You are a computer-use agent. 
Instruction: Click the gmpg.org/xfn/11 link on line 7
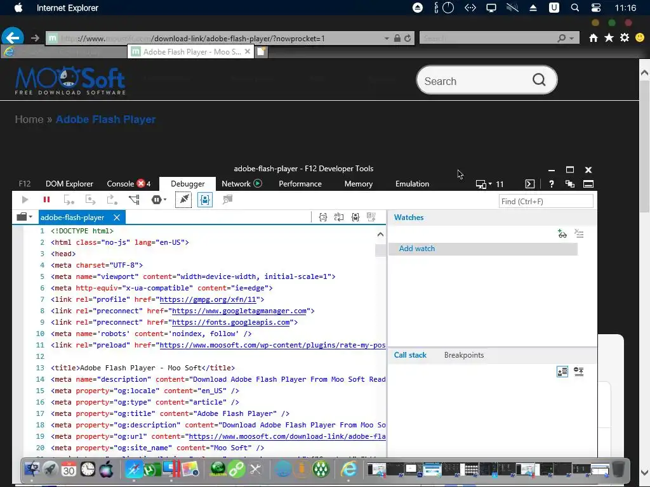tap(208, 299)
